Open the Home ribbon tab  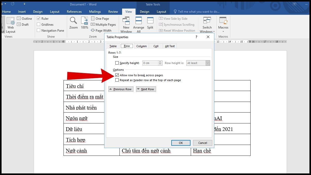tap(6, 12)
